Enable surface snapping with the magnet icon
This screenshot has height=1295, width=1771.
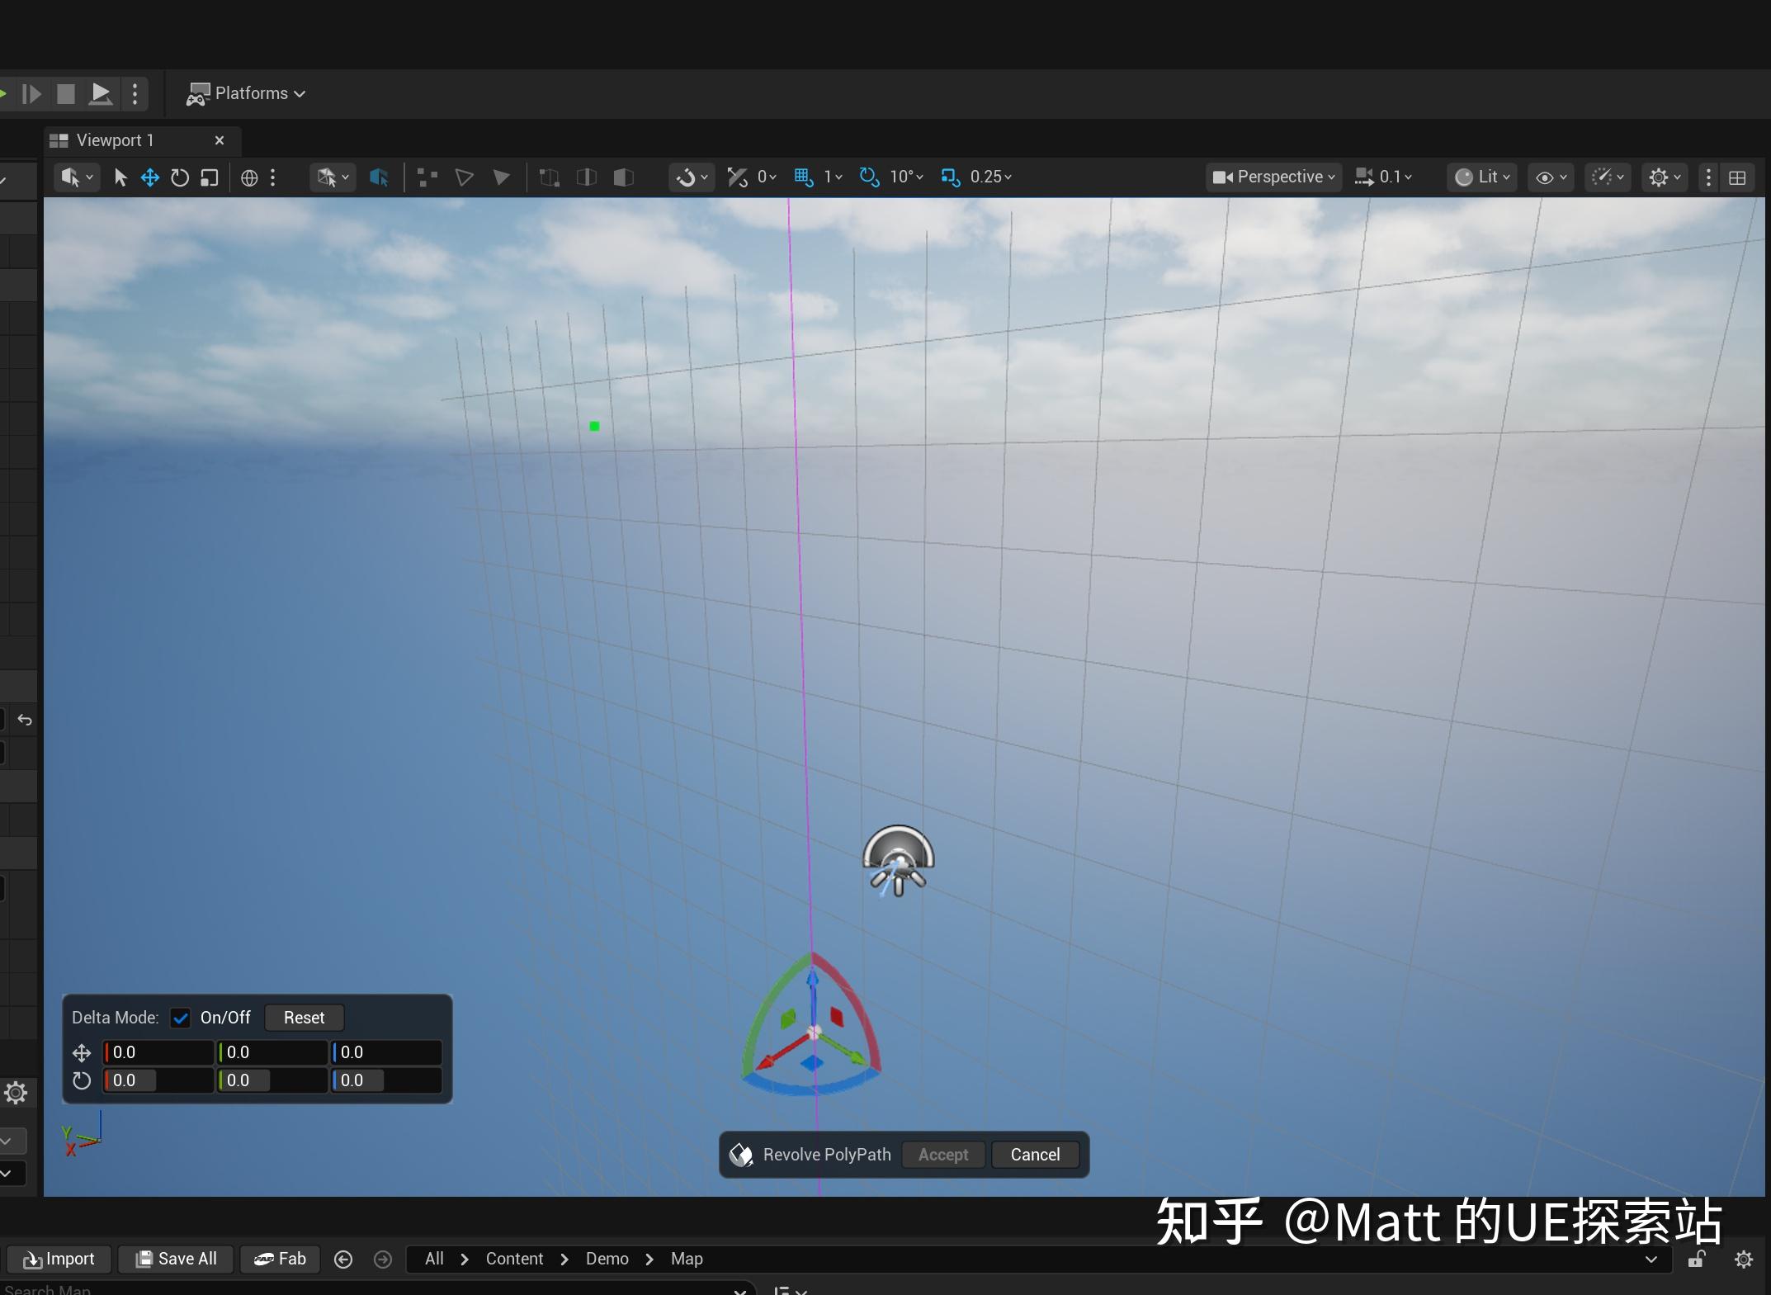coord(687,177)
